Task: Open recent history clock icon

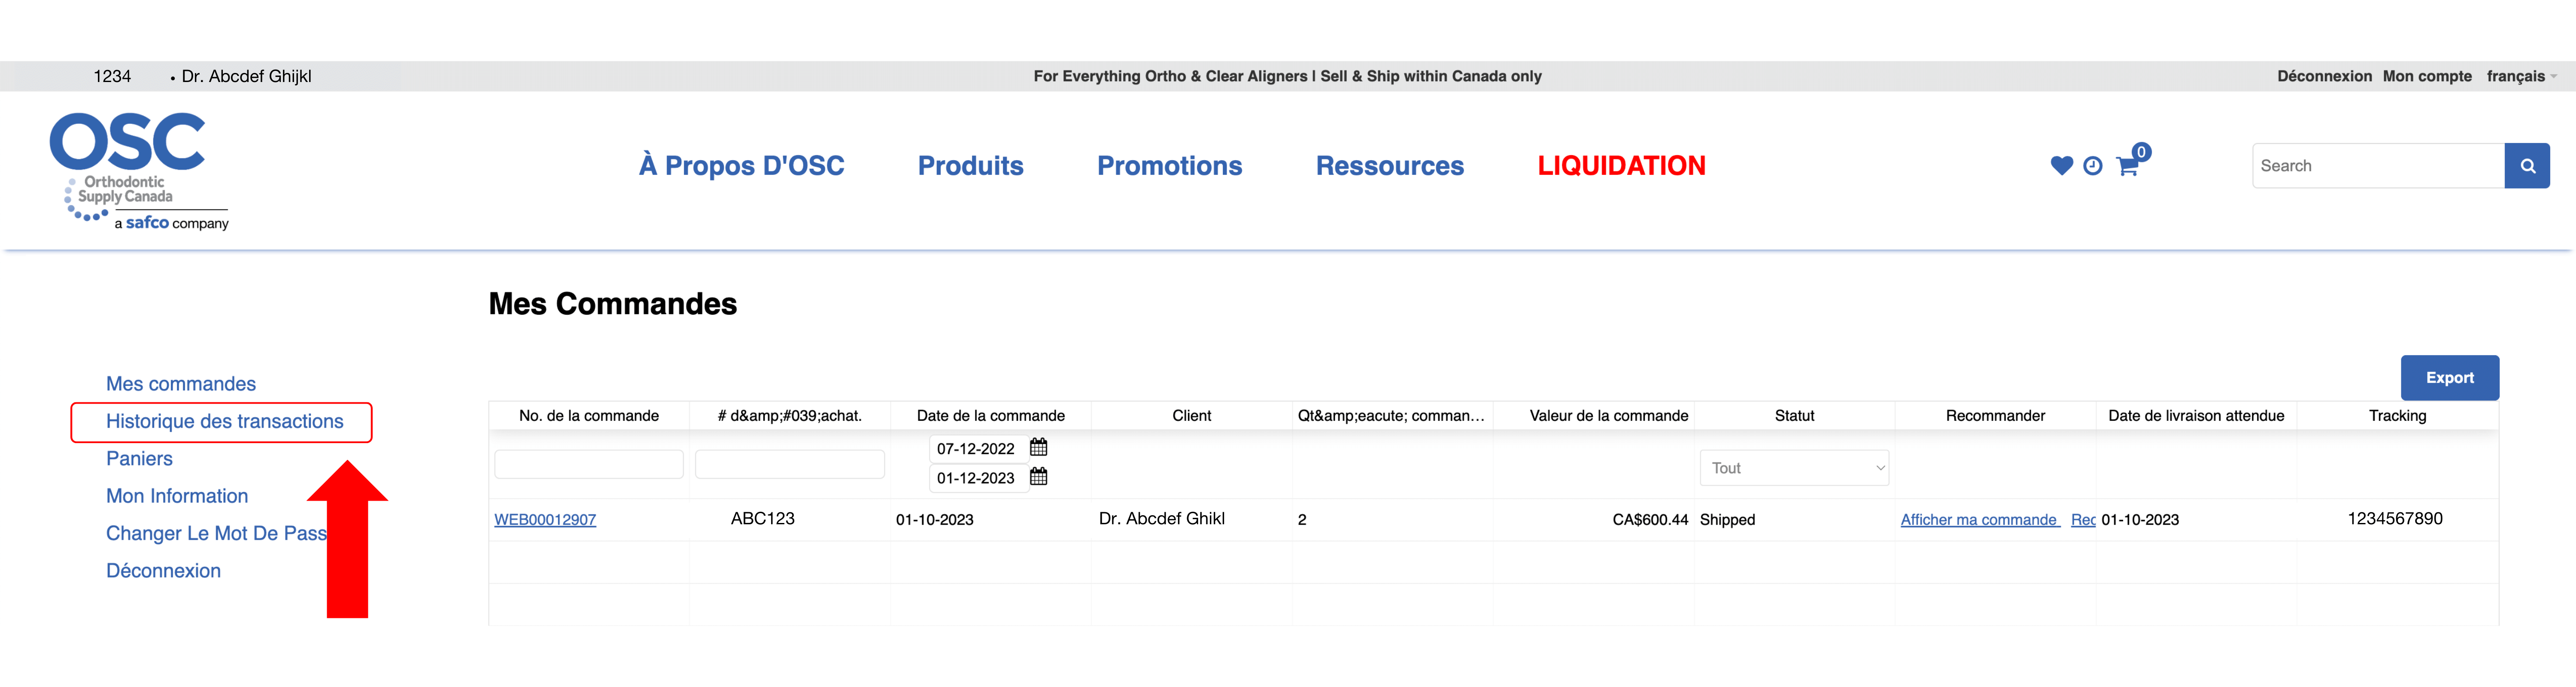Action: (x=2092, y=166)
